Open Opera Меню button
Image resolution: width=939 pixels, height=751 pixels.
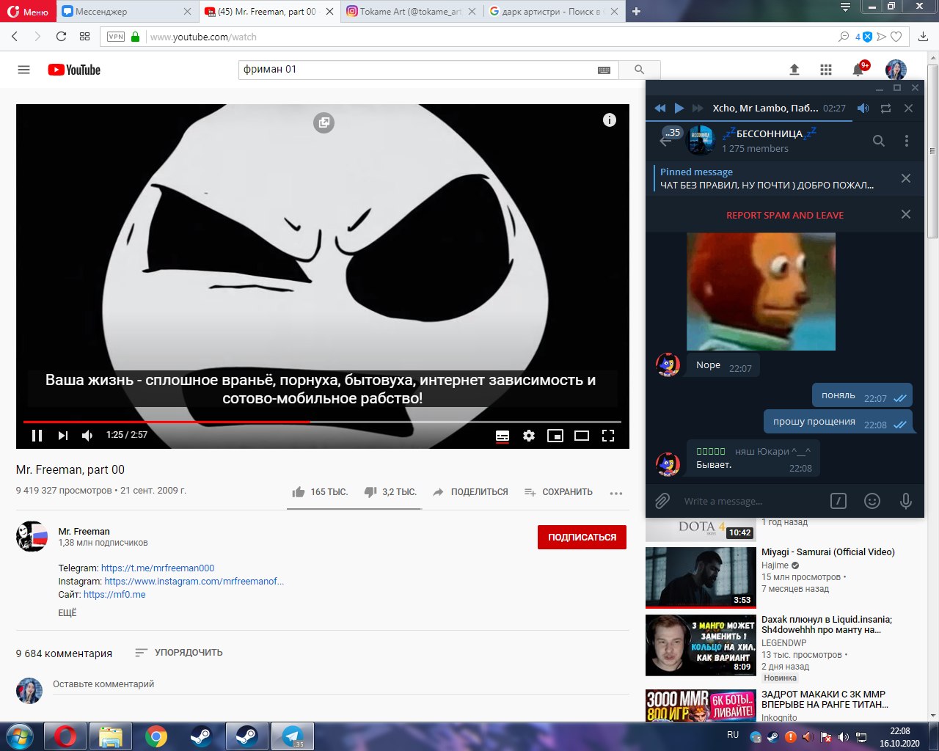pos(28,11)
